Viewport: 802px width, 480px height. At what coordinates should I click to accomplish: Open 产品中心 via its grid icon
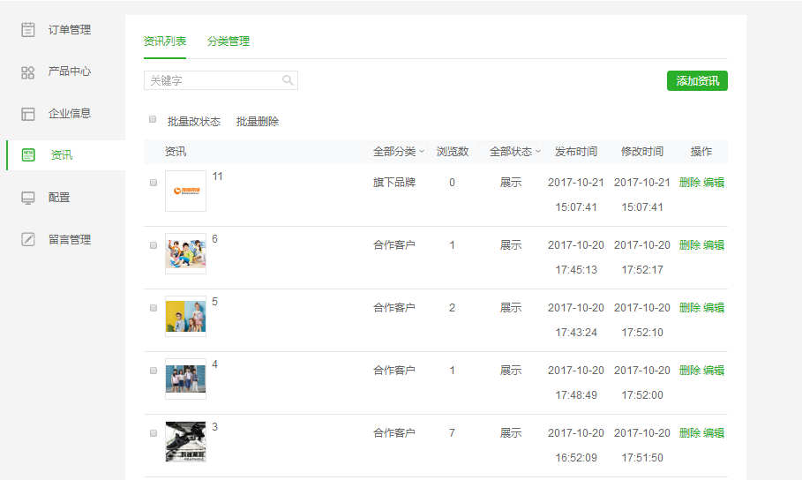[x=28, y=72]
